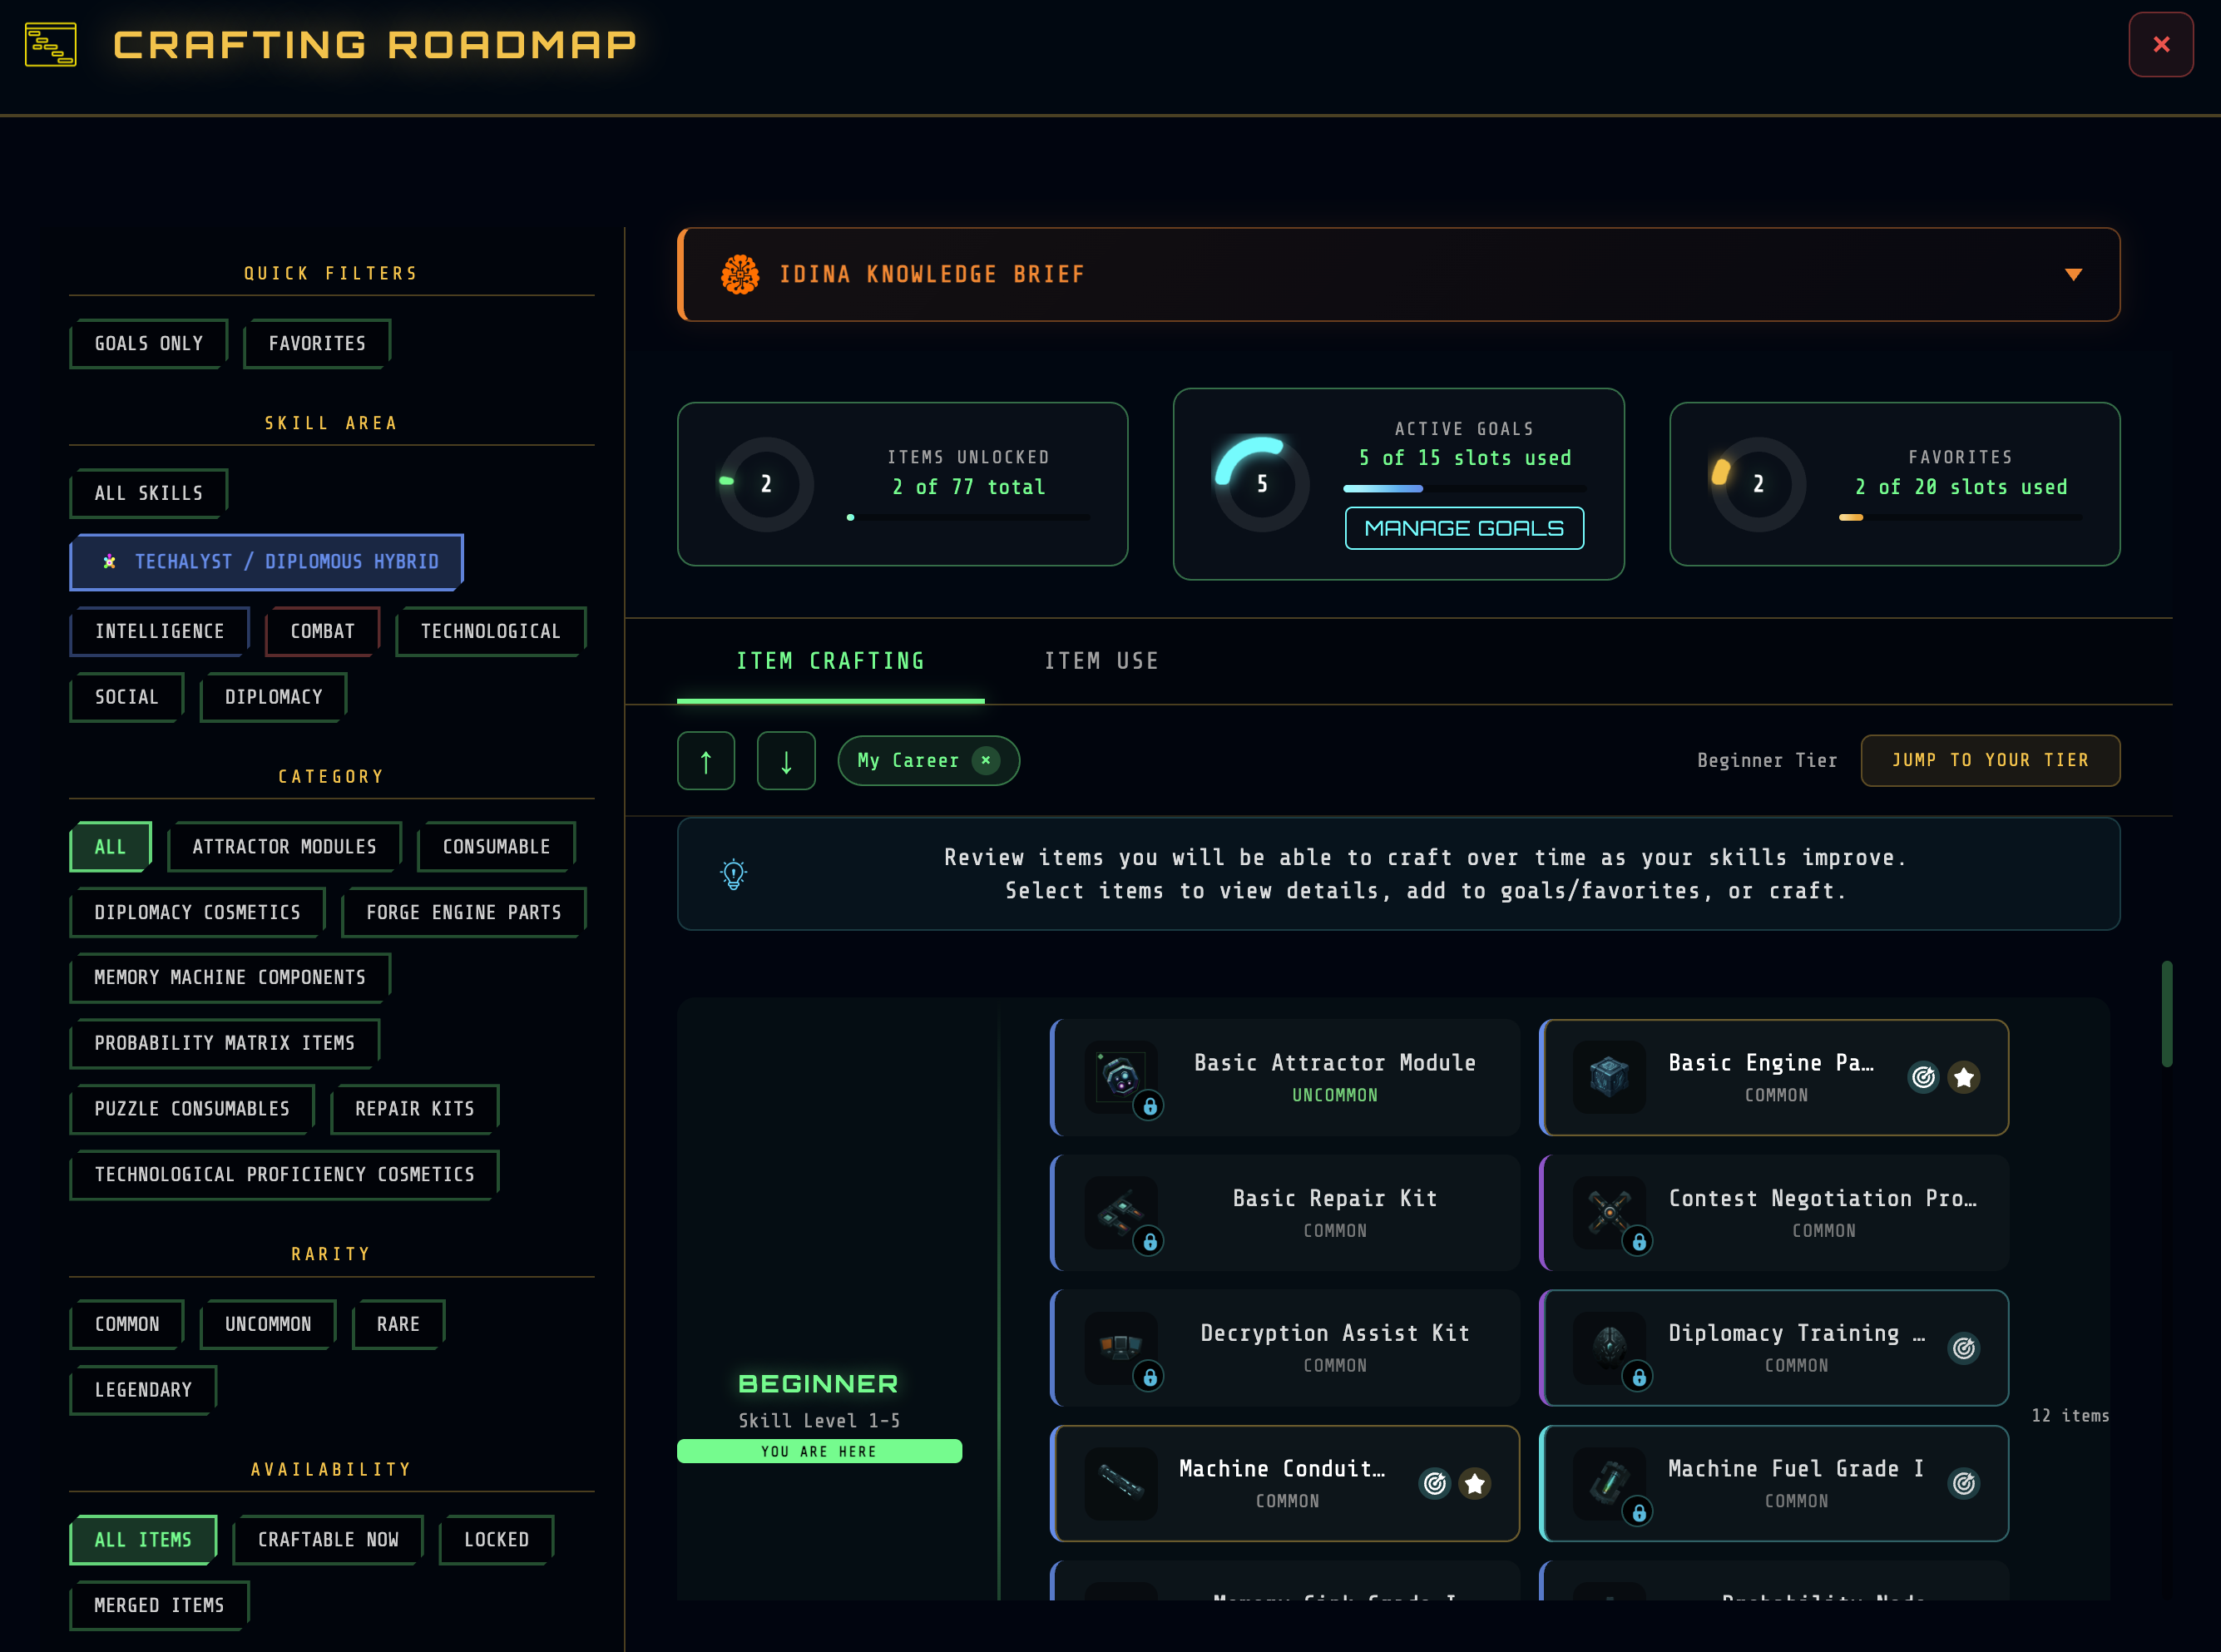
Task: Toggle the Legendary rarity filter
Action: (x=142, y=1389)
